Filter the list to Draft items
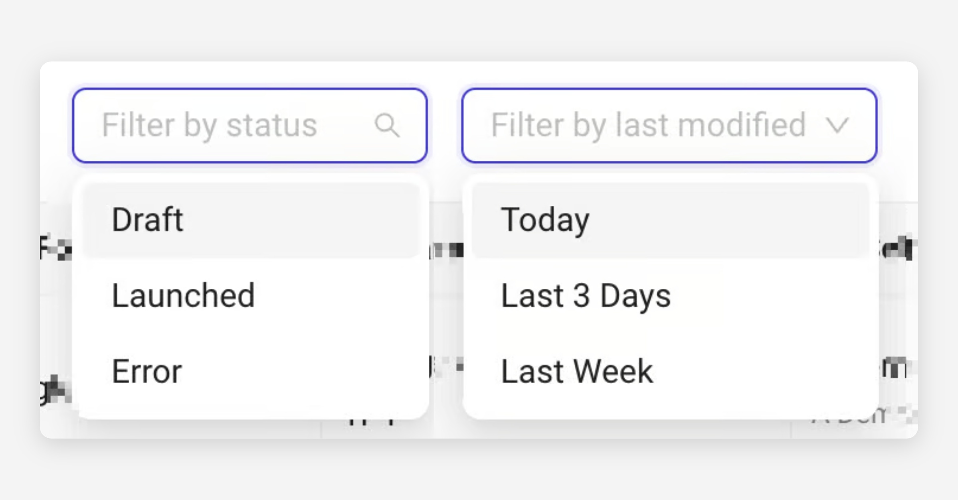The height and width of the screenshot is (500, 958). pyautogui.click(x=148, y=220)
